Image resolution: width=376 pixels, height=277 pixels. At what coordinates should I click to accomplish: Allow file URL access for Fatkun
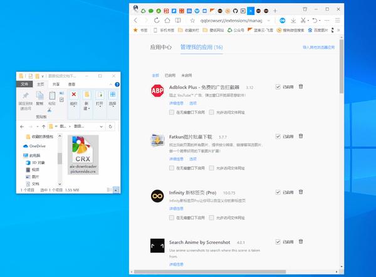(x=211, y=168)
